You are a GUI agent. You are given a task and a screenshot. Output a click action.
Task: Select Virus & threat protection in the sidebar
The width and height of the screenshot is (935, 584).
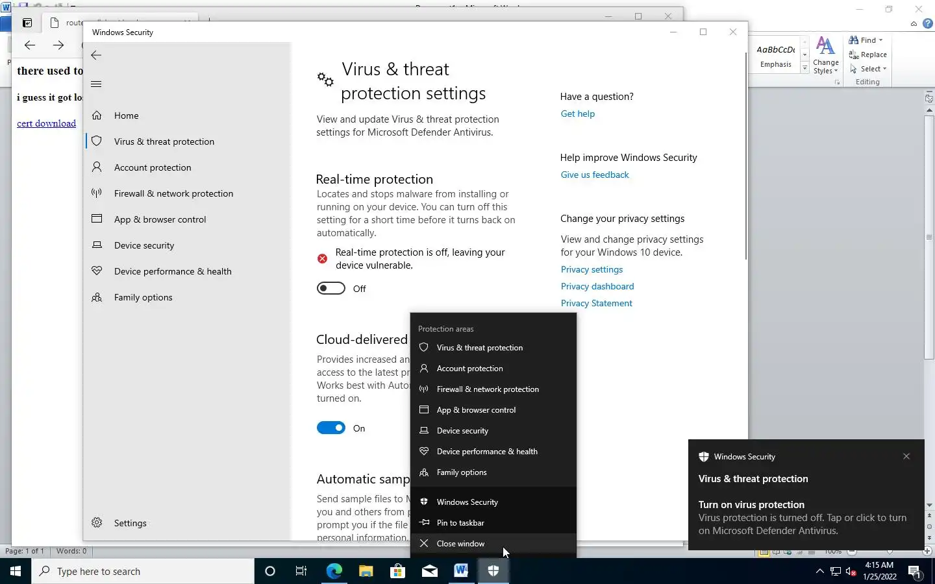[x=188, y=141]
